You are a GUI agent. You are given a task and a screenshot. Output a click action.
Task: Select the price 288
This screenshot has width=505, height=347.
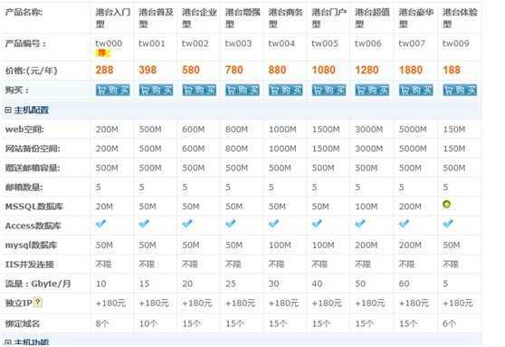point(104,70)
